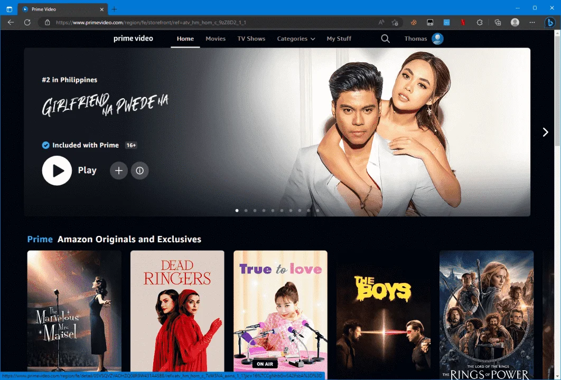View site information lock icon

tap(47, 22)
